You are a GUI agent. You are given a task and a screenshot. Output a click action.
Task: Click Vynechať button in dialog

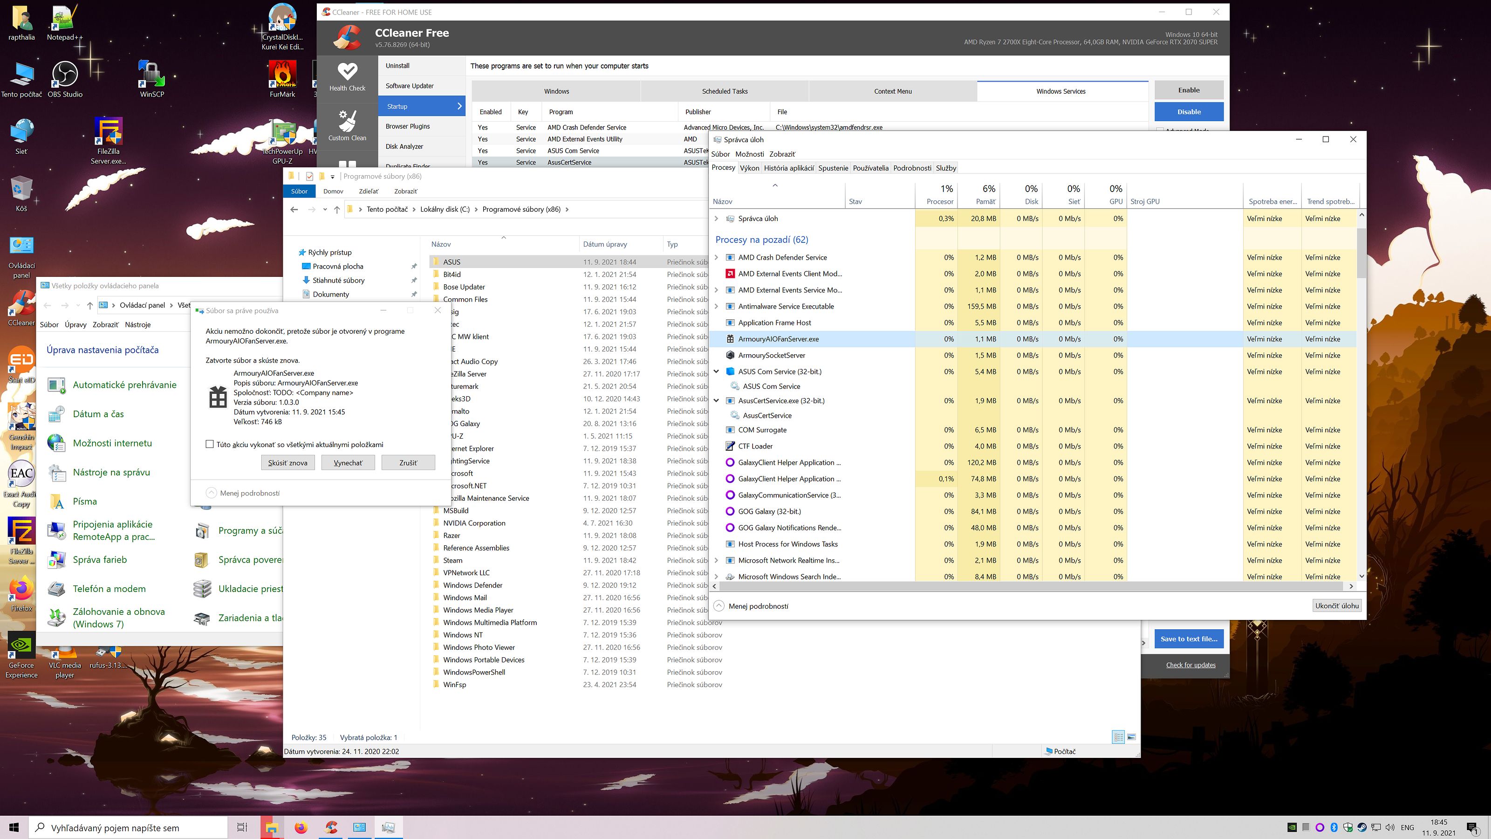pyautogui.click(x=348, y=463)
